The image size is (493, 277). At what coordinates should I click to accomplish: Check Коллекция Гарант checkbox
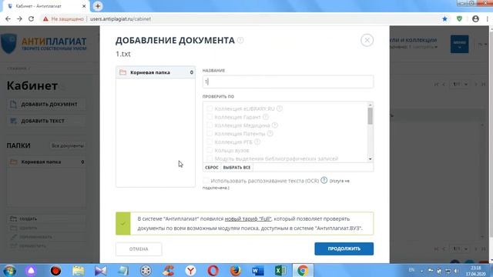(210, 117)
